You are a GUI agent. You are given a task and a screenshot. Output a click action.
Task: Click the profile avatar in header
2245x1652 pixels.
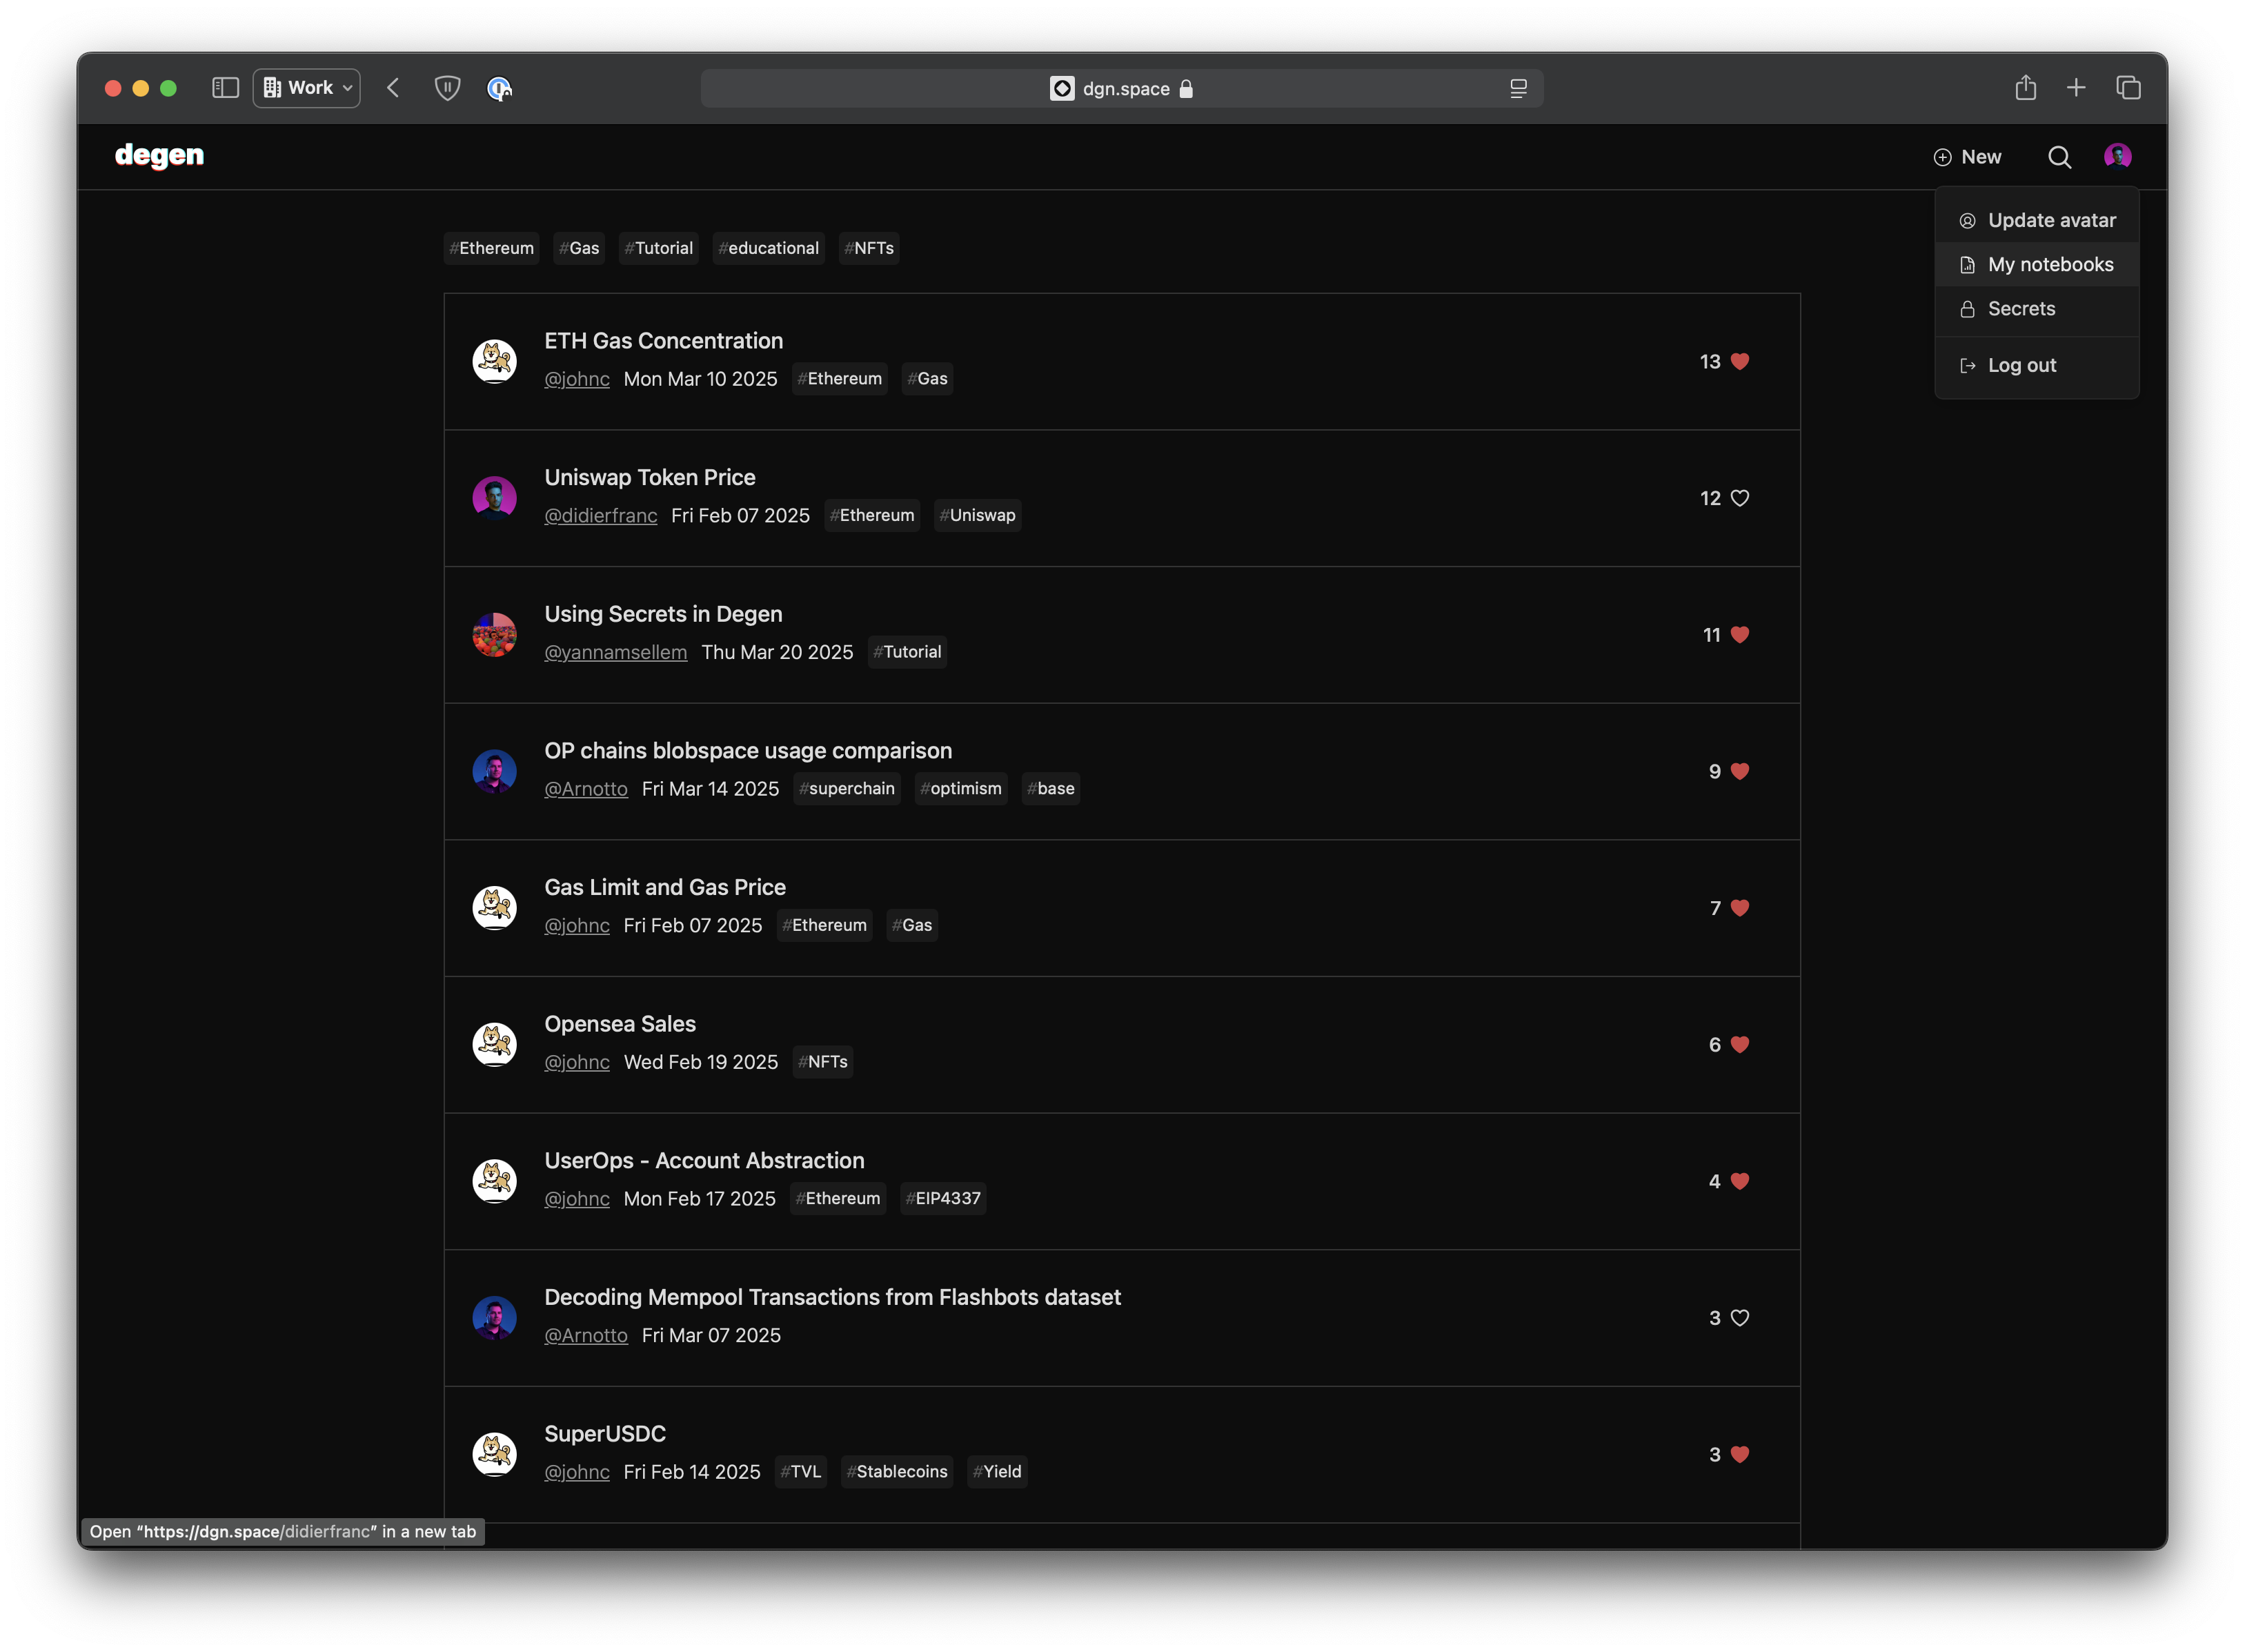2117,156
